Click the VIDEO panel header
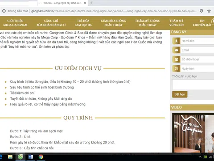Screen dimensions: 214x161 tap(192, 107)
